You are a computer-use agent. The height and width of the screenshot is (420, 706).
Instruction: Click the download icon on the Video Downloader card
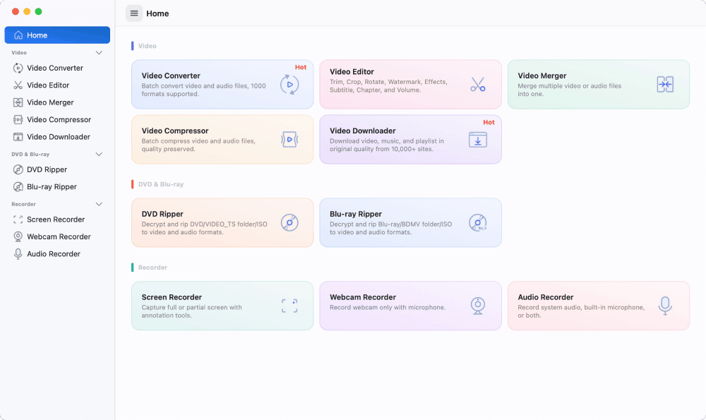coord(478,140)
